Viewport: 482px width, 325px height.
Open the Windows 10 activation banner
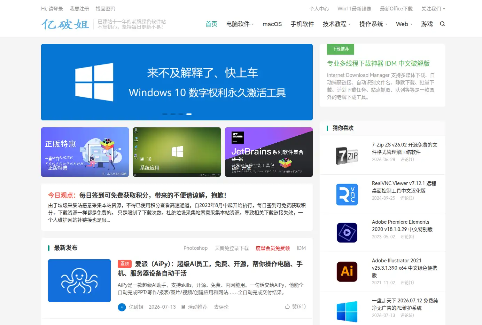pos(177,82)
